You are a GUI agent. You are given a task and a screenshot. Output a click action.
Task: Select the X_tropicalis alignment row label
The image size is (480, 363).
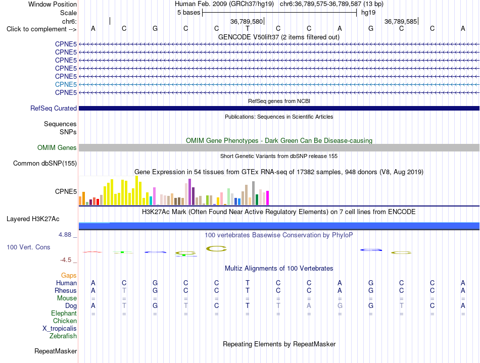[60, 329]
